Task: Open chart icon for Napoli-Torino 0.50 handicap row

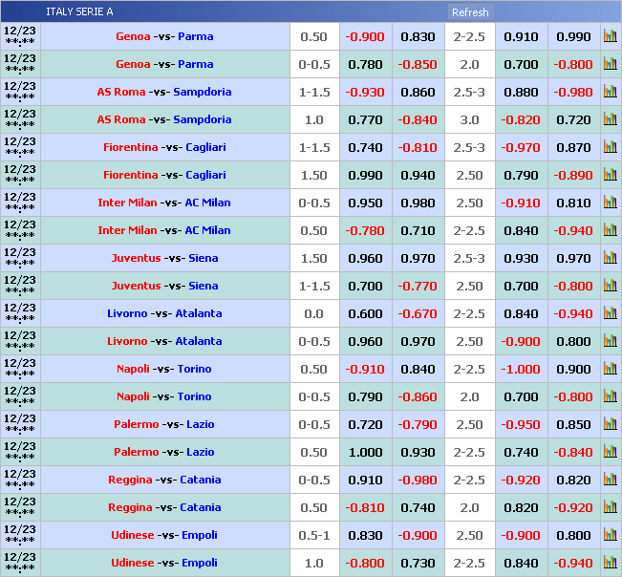Action: [610, 369]
